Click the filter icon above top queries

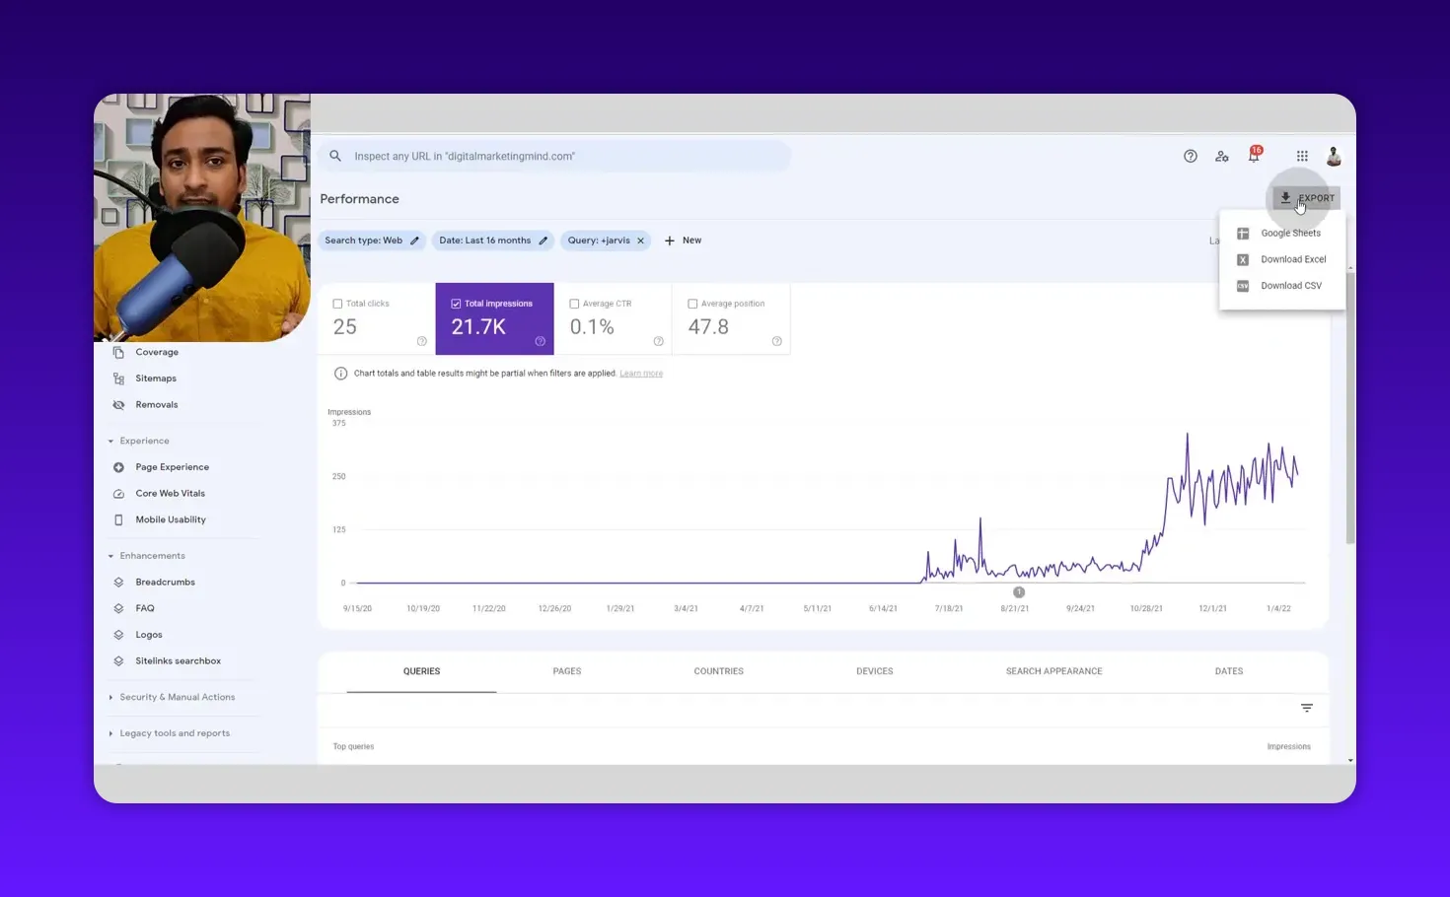[x=1306, y=708]
